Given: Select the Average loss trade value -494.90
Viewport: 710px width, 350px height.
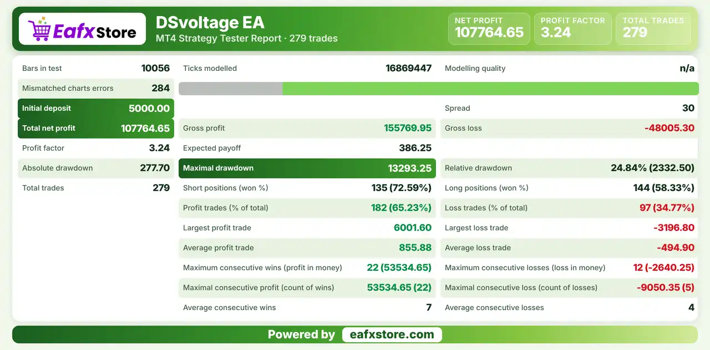Looking at the screenshot, I should click(x=676, y=248).
